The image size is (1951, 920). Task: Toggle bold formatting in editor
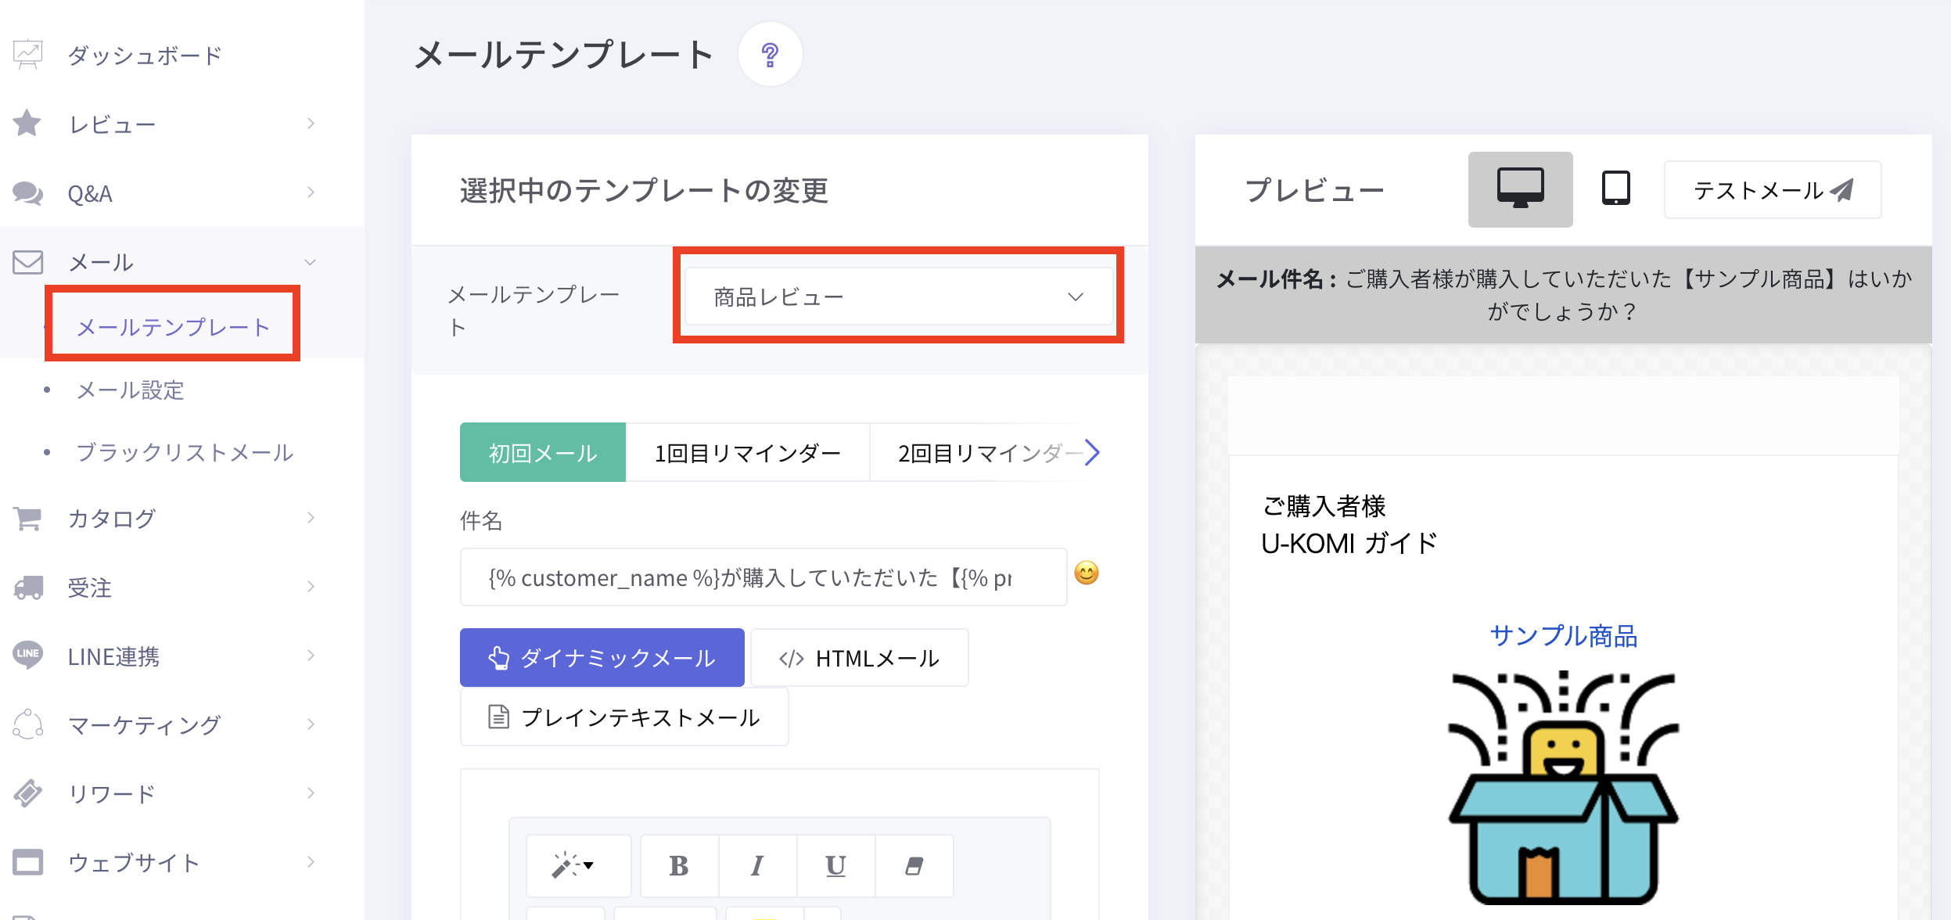678,865
